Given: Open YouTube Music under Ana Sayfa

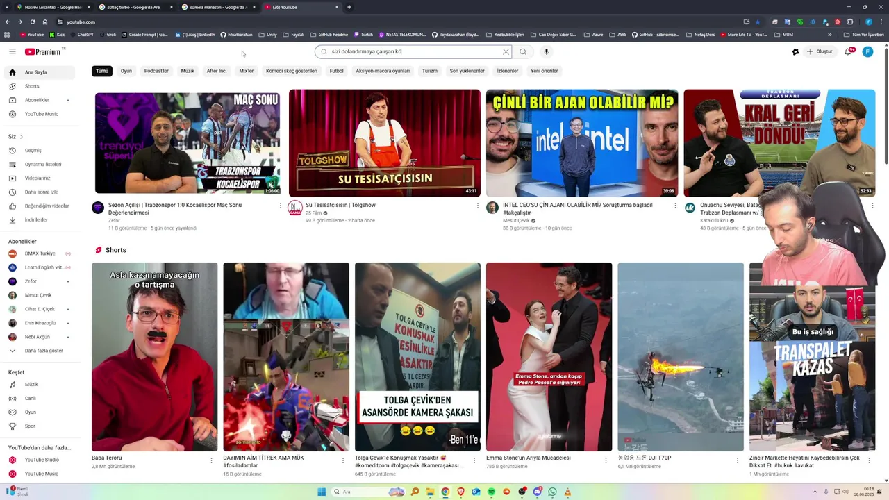Looking at the screenshot, I should pos(40,114).
